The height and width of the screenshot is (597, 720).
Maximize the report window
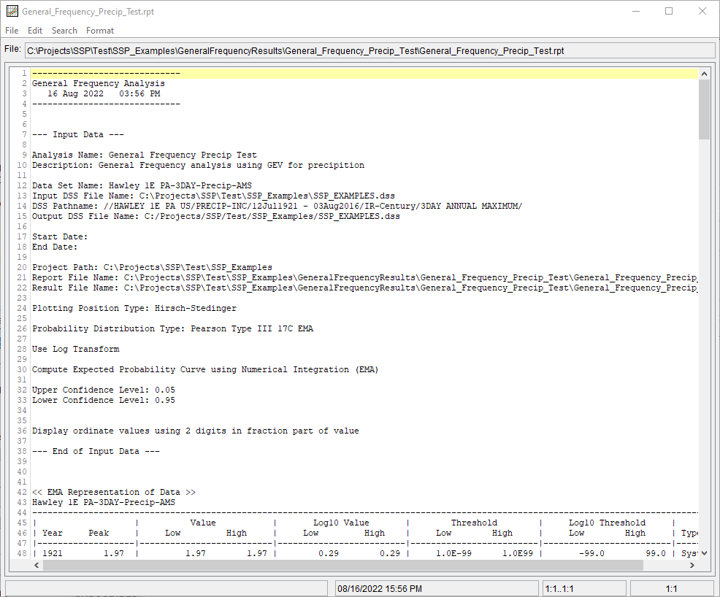669,11
